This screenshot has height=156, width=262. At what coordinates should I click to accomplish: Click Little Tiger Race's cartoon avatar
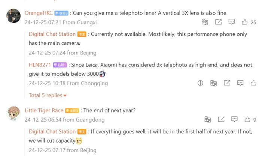click(x=13, y=113)
